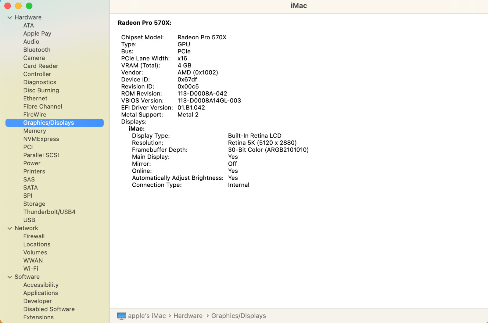Open the USB section
Image resolution: width=488 pixels, height=323 pixels.
29,220
